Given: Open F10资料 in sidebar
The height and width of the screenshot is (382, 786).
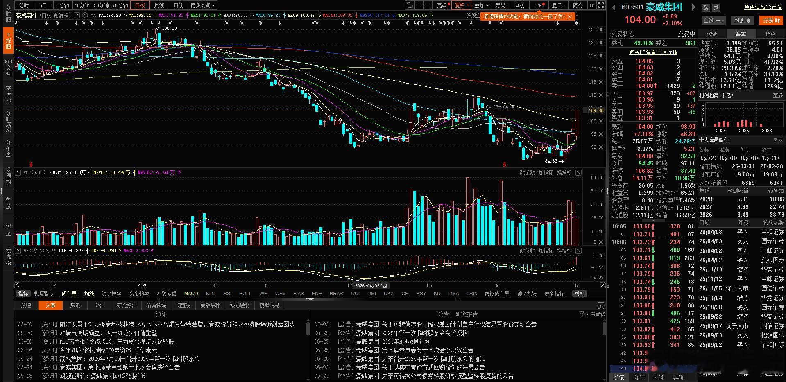Looking at the screenshot, I should coord(8,68).
